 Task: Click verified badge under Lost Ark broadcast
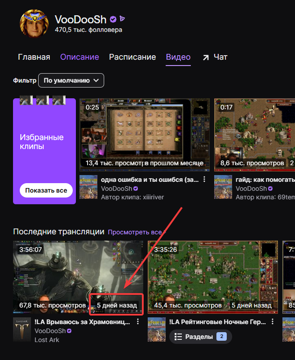click(x=69, y=331)
